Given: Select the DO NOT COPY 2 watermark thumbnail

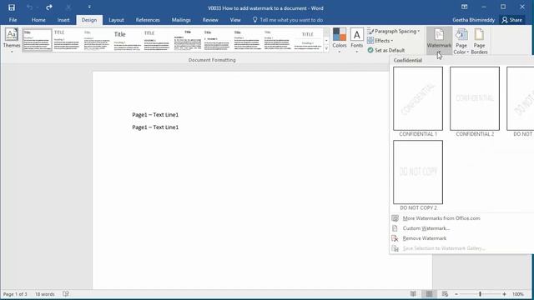Looking at the screenshot, I should pyautogui.click(x=418, y=172).
